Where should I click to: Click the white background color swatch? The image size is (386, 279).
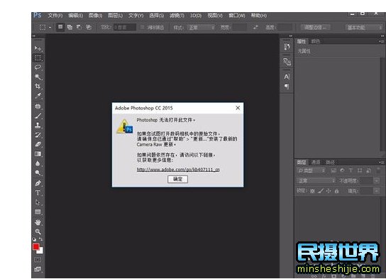click(x=41, y=251)
